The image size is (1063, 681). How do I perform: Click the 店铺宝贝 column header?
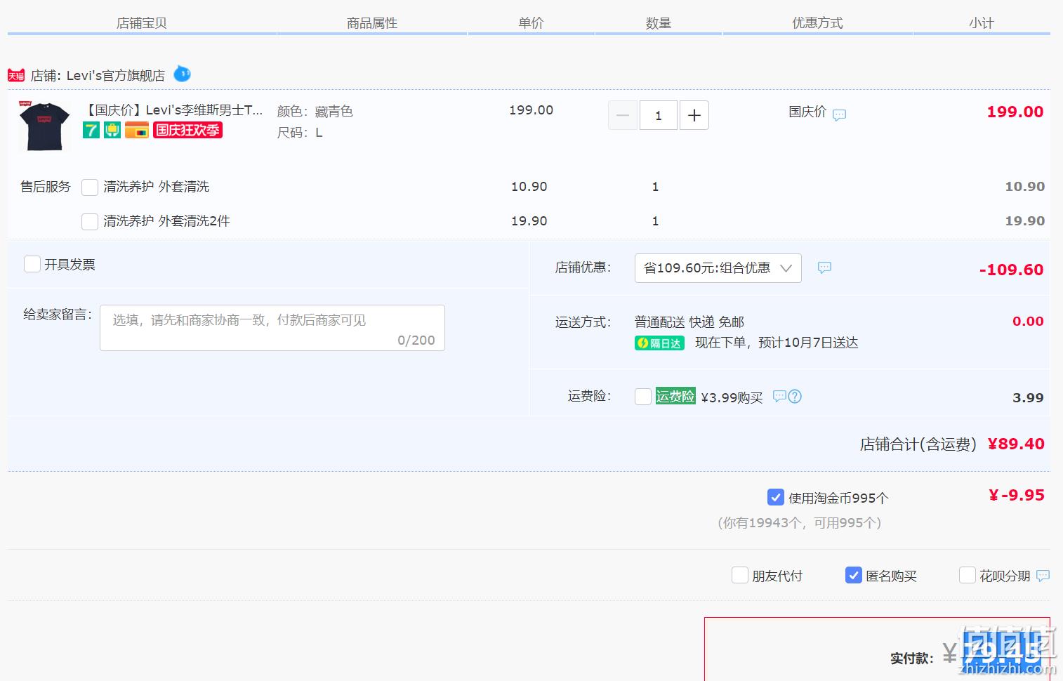point(142,23)
